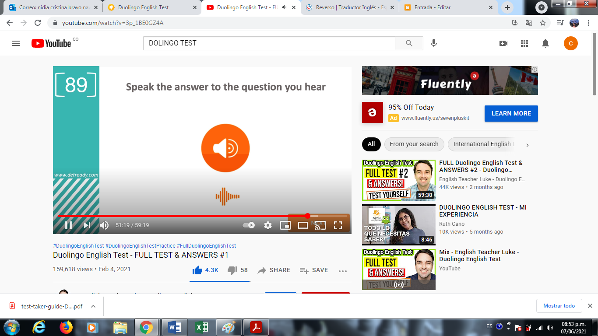
Task: Search with your voice microphone
Action: 434,43
